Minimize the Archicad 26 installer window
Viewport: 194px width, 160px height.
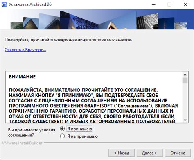pyautogui.click(x=153, y=4)
